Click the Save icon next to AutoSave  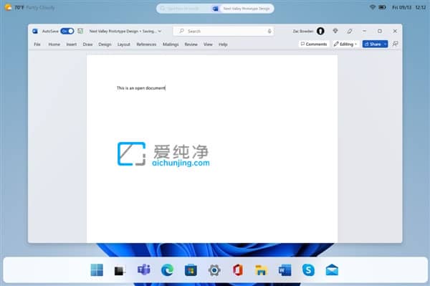(x=80, y=31)
